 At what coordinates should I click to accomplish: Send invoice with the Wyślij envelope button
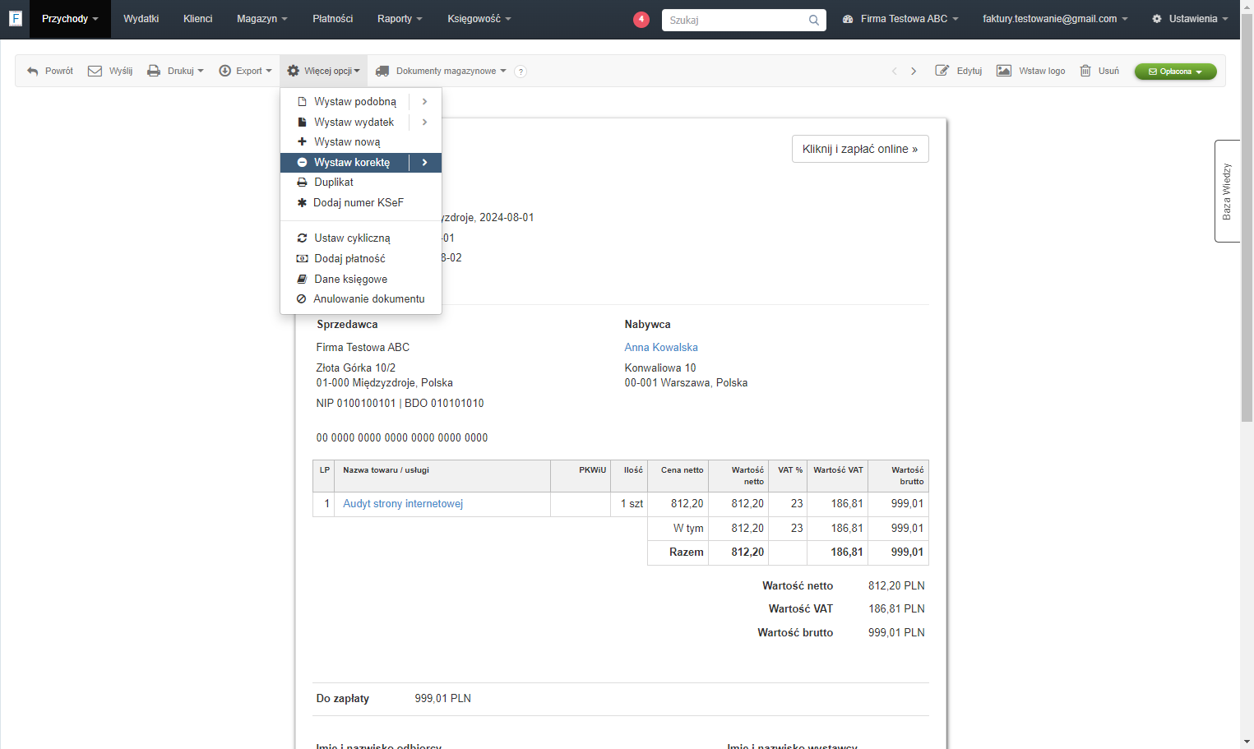[x=110, y=71]
